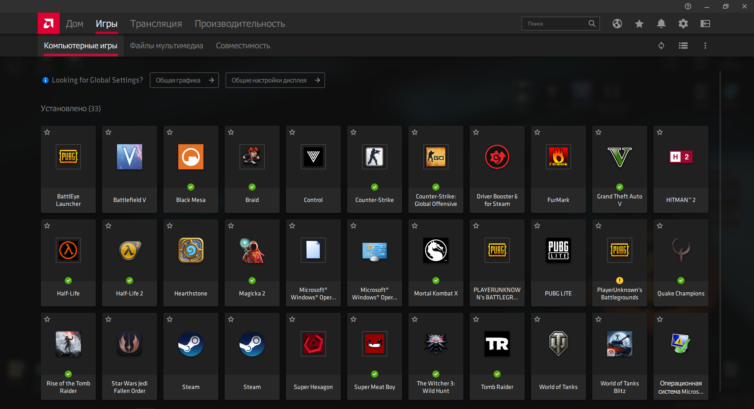The height and width of the screenshot is (409, 754).
Task: Select the HITMAN 2 icon
Action: (x=681, y=157)
